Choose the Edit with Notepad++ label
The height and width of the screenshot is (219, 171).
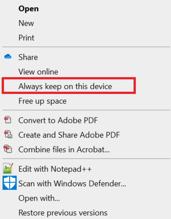(x=55, y=169)
